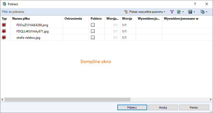The width and height of the screenshot is (213, 113).
Task: Check Pobierz box for FDOuZ51VIAE4268.png
Action: tap(93, 25)
